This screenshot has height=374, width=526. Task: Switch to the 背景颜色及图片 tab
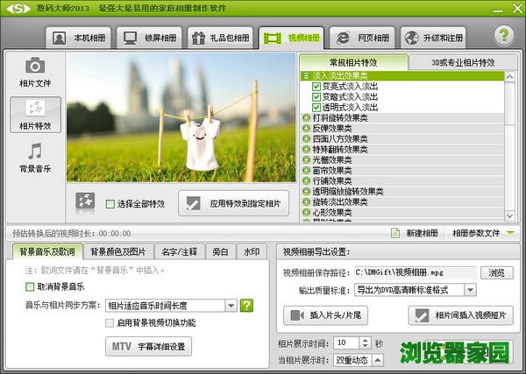pos(118,251)
